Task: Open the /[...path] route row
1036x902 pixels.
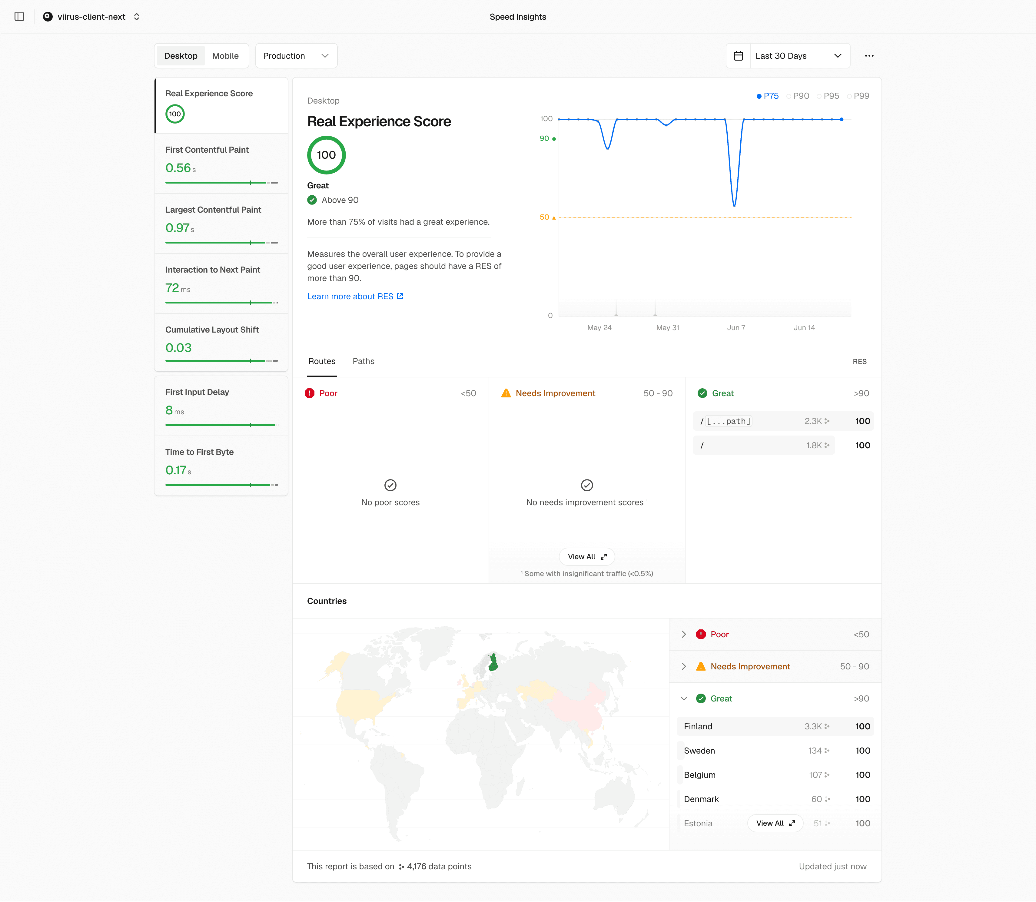Action: 783,421
